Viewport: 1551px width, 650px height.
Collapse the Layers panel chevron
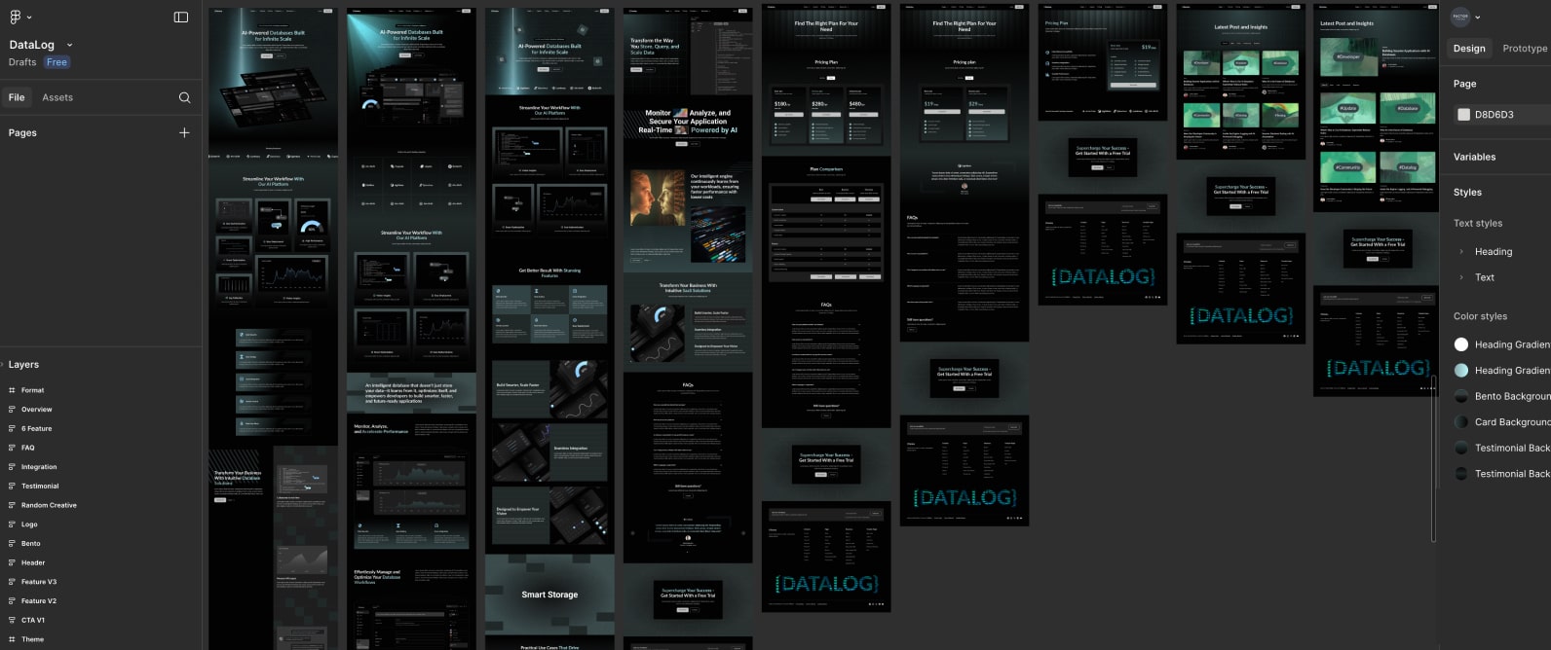click(x=3, y=365)
